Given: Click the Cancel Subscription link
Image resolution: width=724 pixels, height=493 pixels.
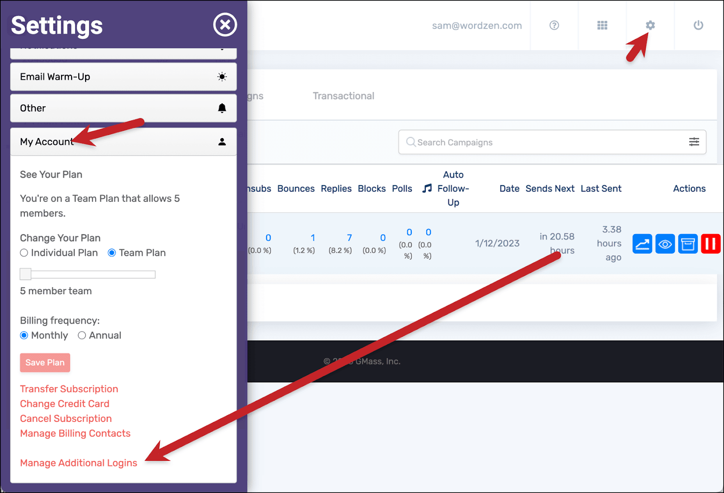Looking at the screenshot, I should (66, 419).
